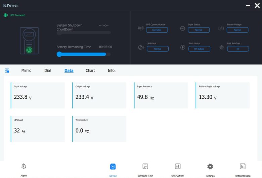The height and width of the screenshot is (178, 262).
Task: Click the Normal button under Battery Voltage
Action: pos(237,30)
